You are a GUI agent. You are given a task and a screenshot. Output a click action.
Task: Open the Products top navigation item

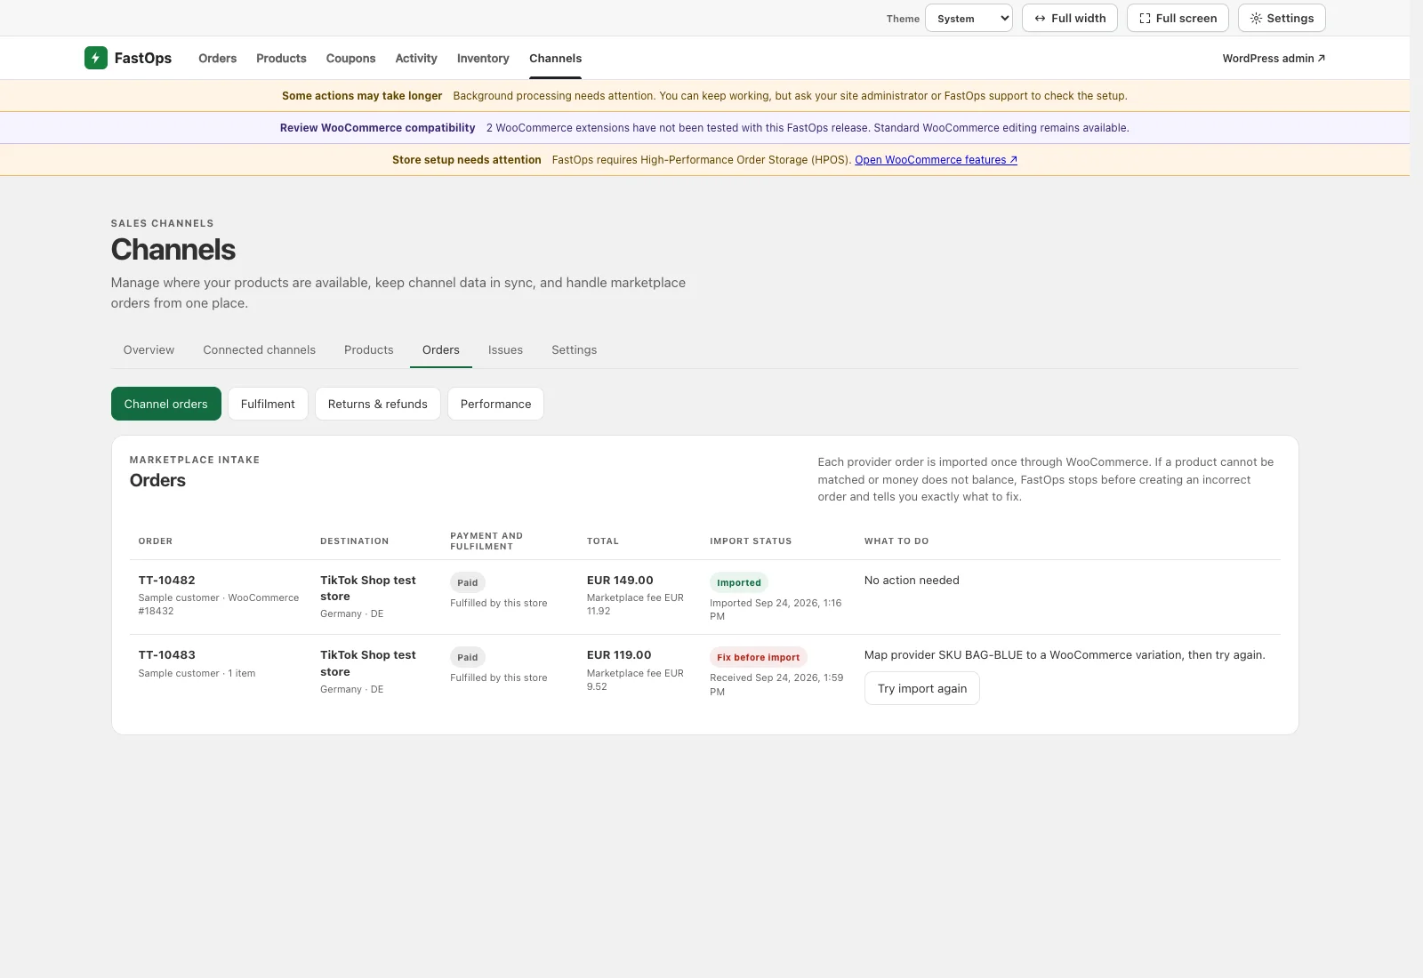(281, 58)
